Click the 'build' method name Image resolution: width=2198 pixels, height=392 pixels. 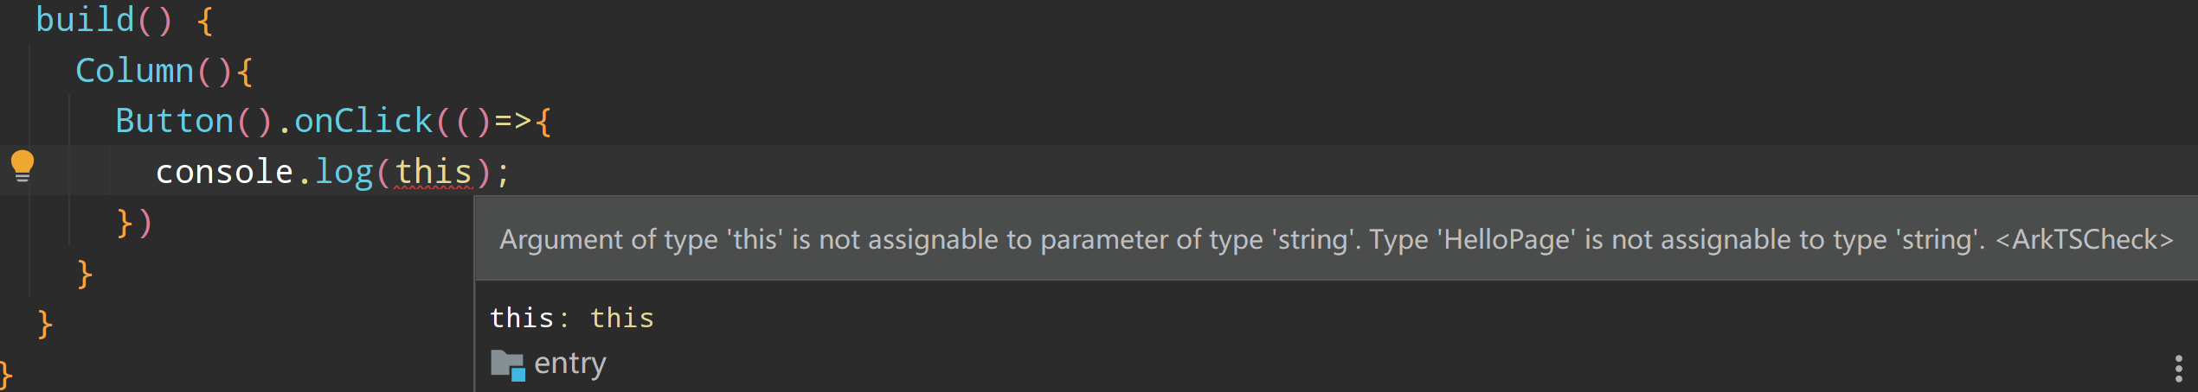pos(85,20)
